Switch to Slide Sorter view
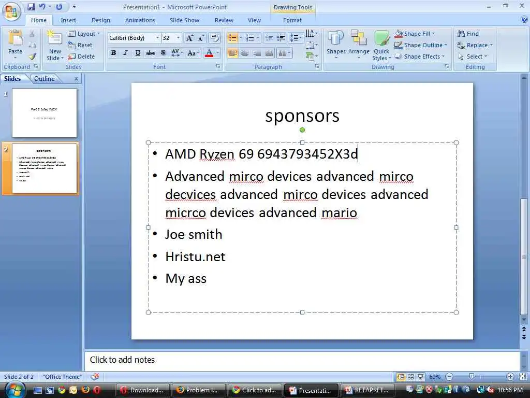This screenshot has height=398, width=530. [x=410, y=377]
